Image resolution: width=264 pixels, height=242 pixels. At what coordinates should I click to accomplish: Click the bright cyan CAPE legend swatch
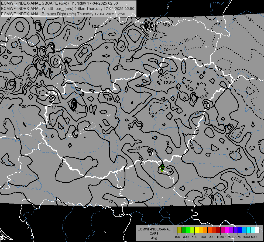249,230
